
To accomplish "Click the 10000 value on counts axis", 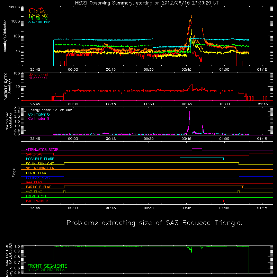I will (15, 7).
